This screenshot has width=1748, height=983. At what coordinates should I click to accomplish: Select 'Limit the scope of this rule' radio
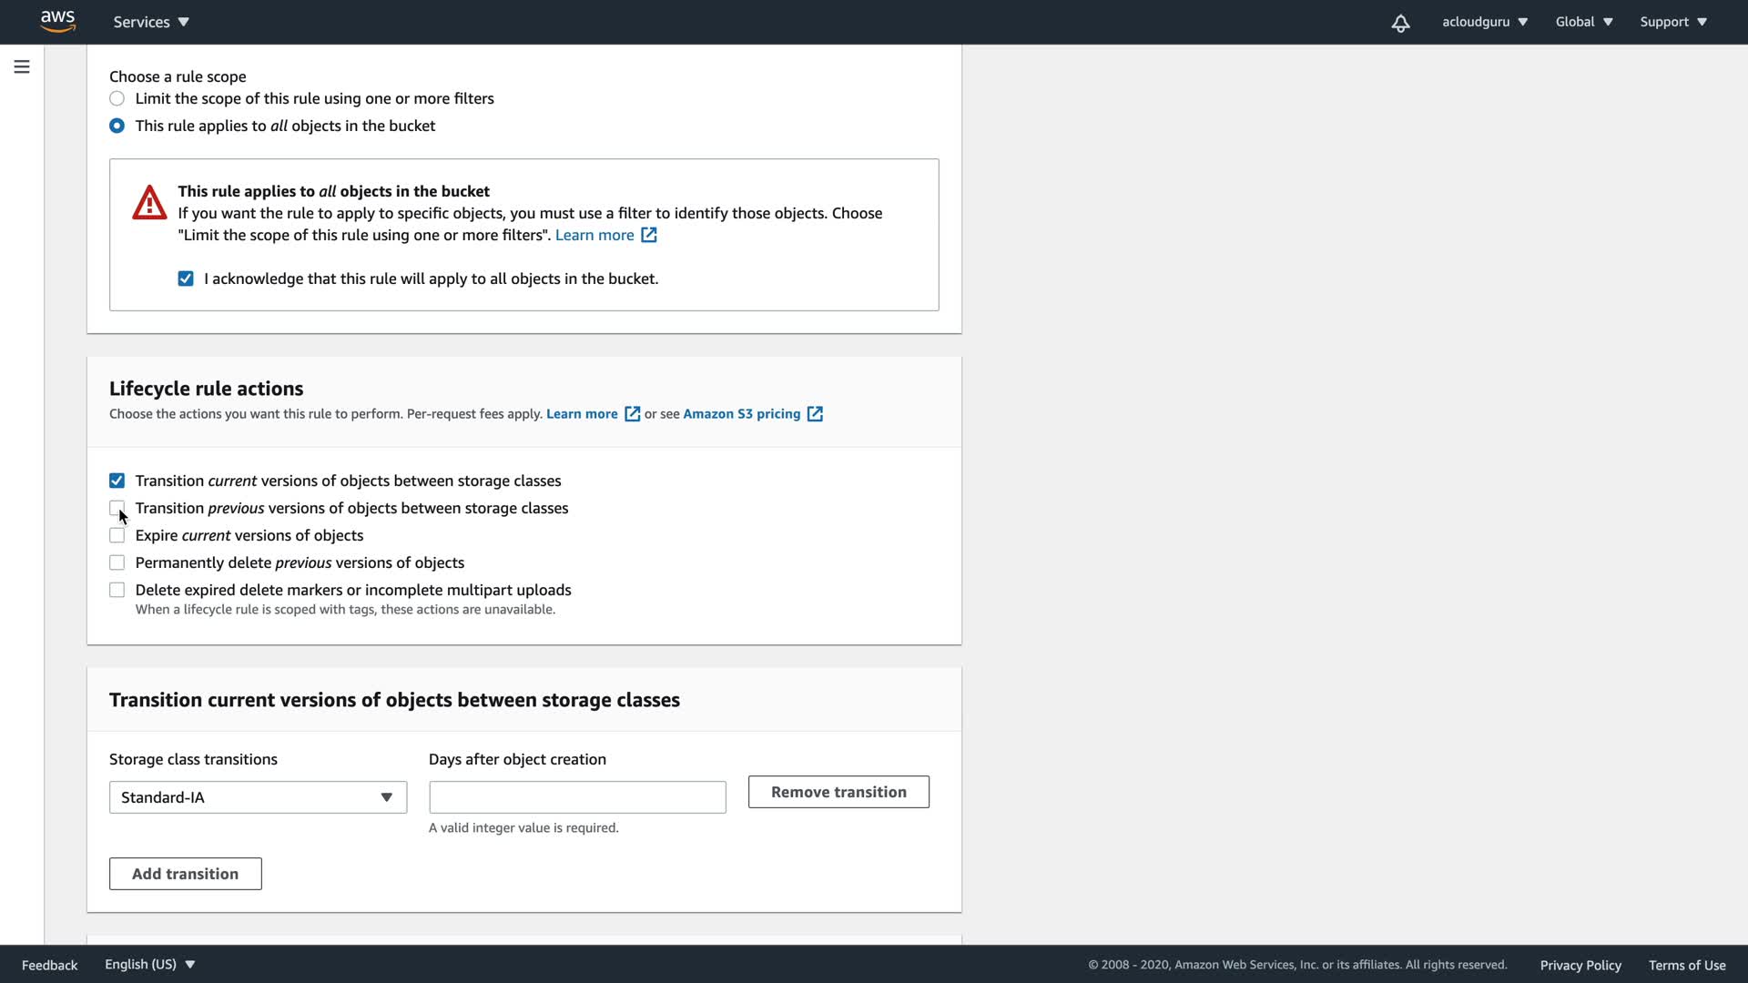point(117,98)
